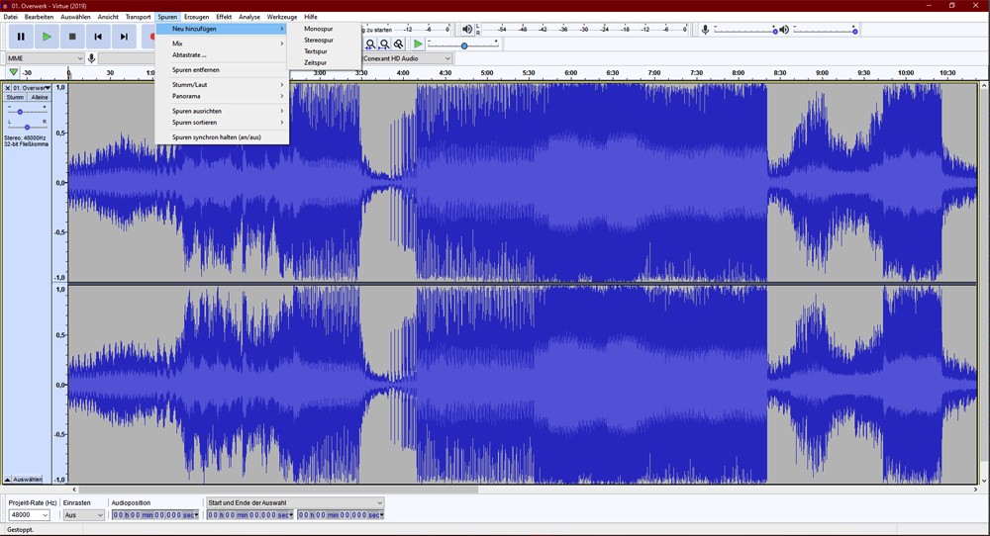
Task: Choose Stereospur from the submenu
Action: click(319, 40)
